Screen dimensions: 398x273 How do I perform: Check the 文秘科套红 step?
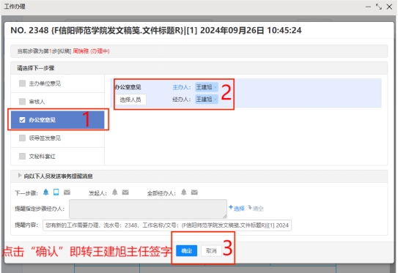[22, 156]
